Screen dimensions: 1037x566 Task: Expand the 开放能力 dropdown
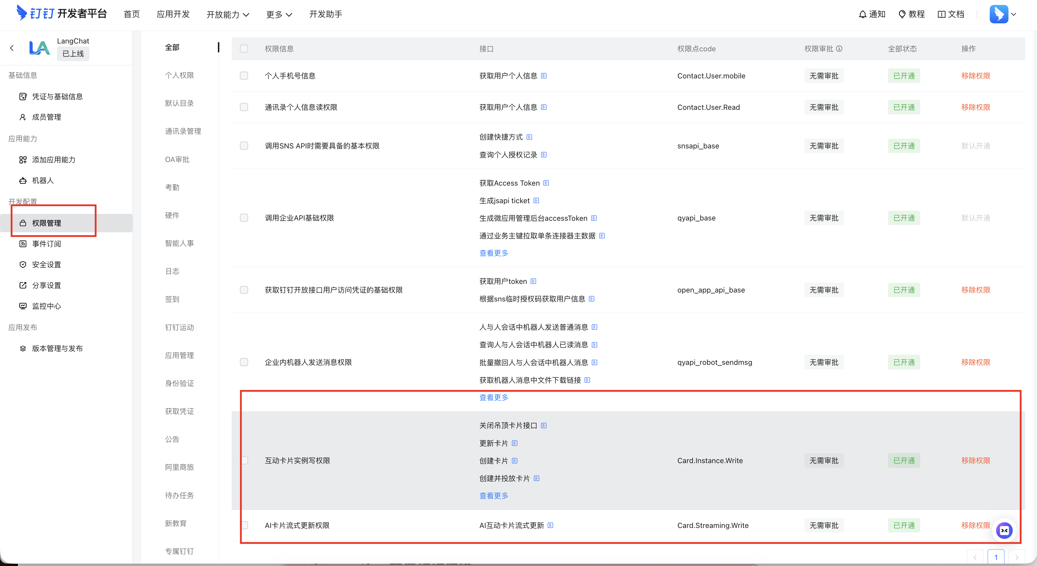(228, 14)
